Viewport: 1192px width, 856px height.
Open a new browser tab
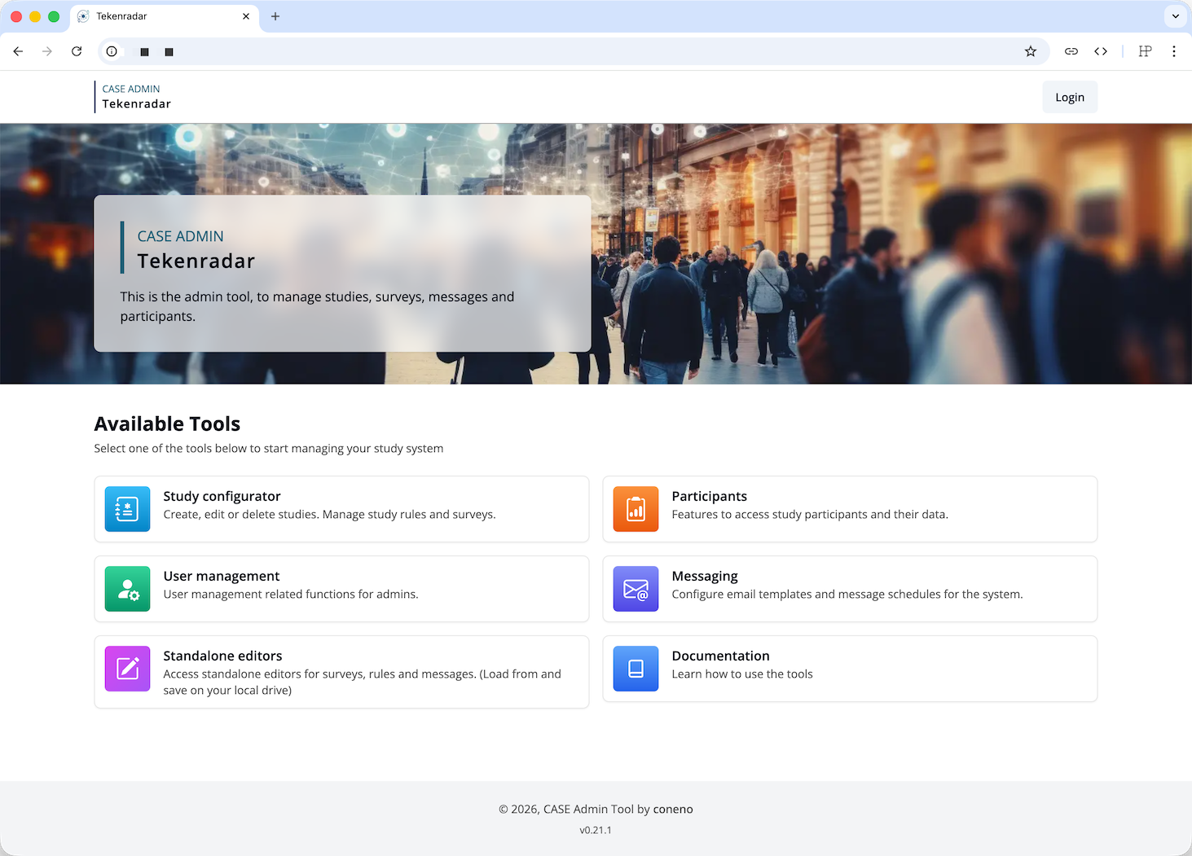275,16
